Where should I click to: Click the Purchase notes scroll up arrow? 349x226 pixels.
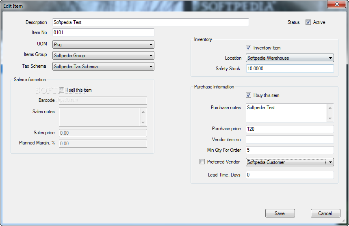point(330,108)
